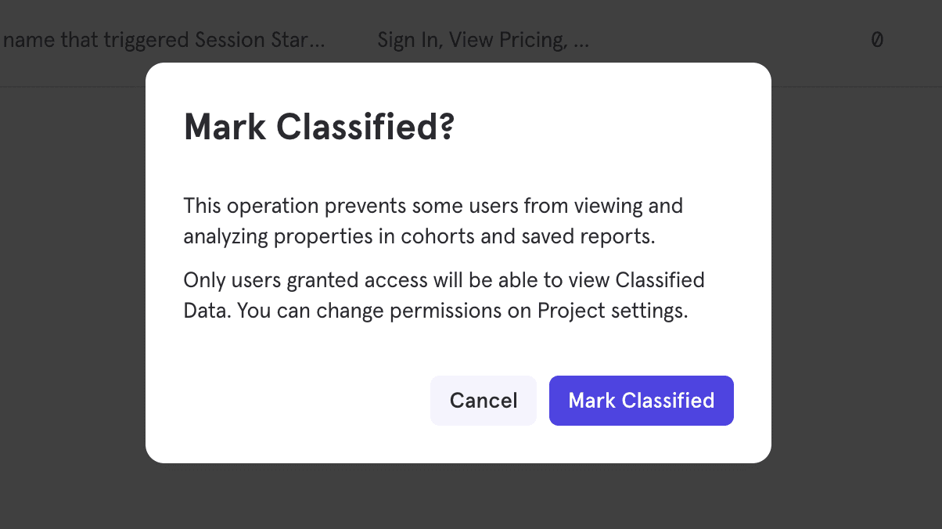Confirm with the Mark Classified button
Screen dimensions: 942x529
[x=641, y=400]
